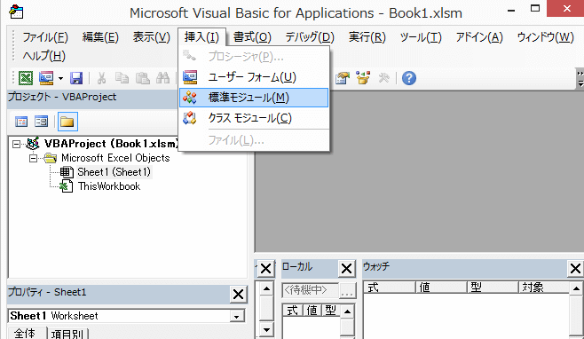Click the View Code icon in project pane
Screen dimensions: 584x339
[x=21, y=122]
